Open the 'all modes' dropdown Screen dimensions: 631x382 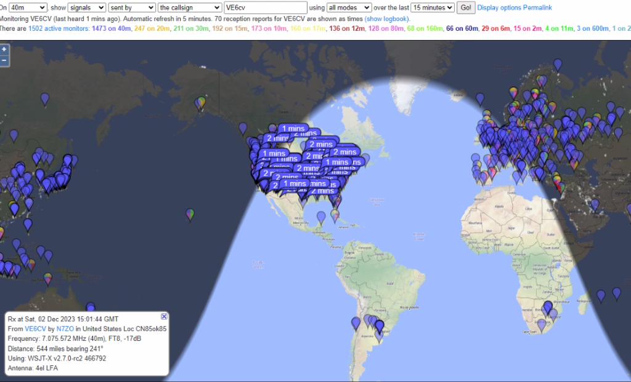pos(349,7)
